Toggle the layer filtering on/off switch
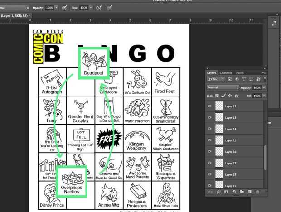 coord(265,79)
